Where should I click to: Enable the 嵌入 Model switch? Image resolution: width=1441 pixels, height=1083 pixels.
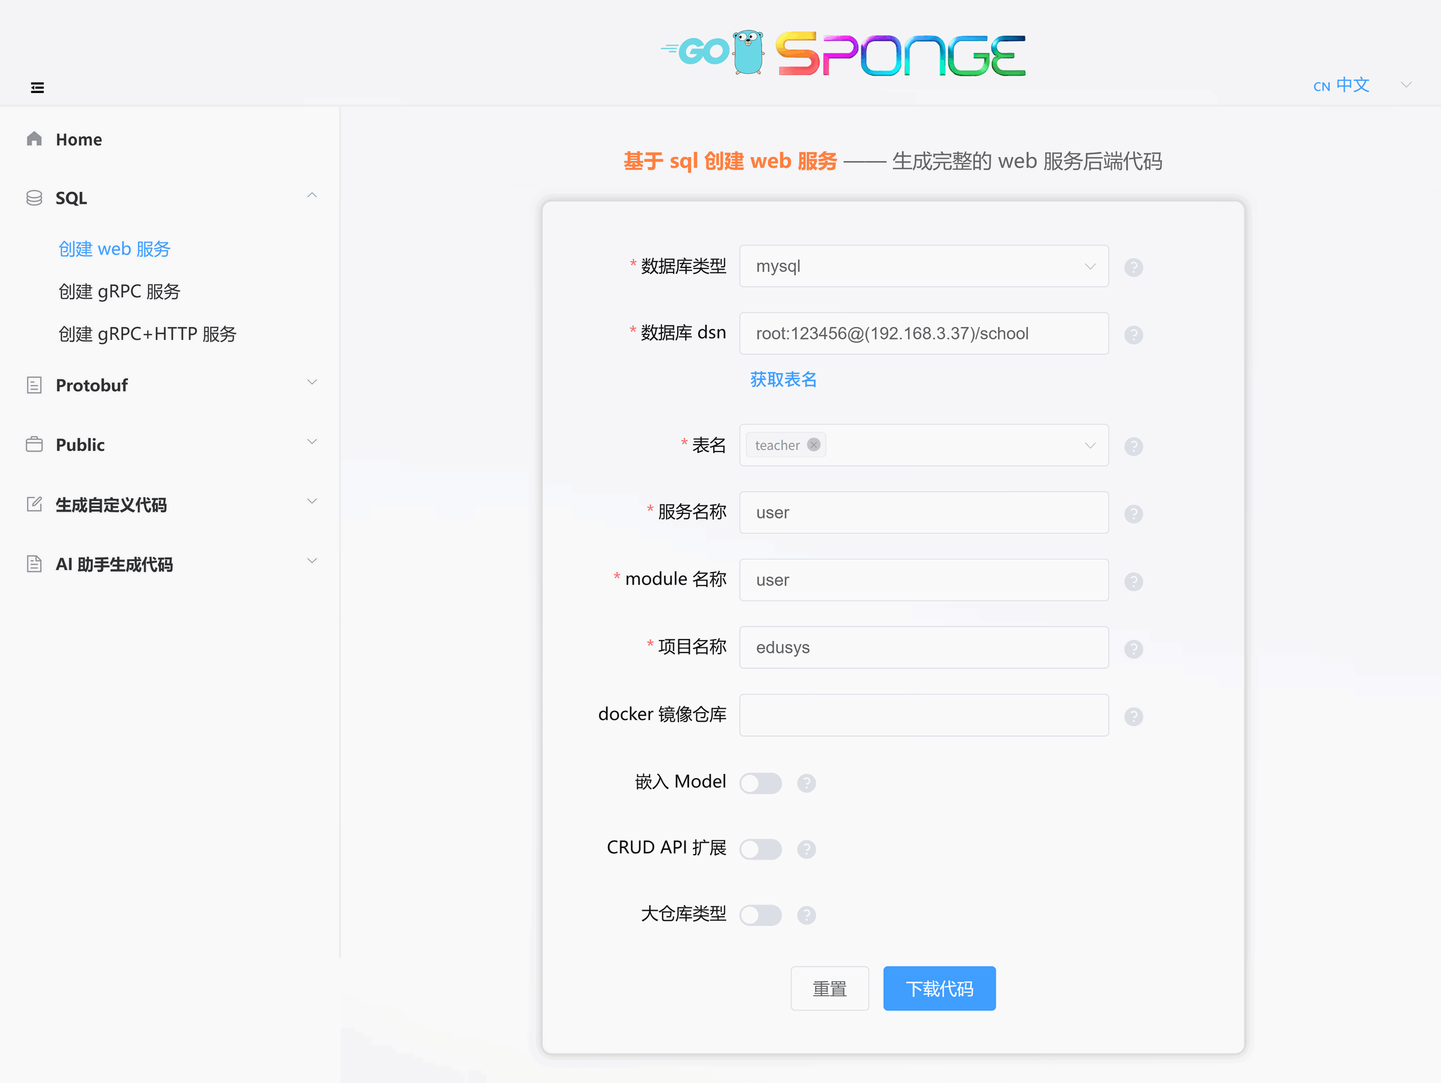pos(760,783)
